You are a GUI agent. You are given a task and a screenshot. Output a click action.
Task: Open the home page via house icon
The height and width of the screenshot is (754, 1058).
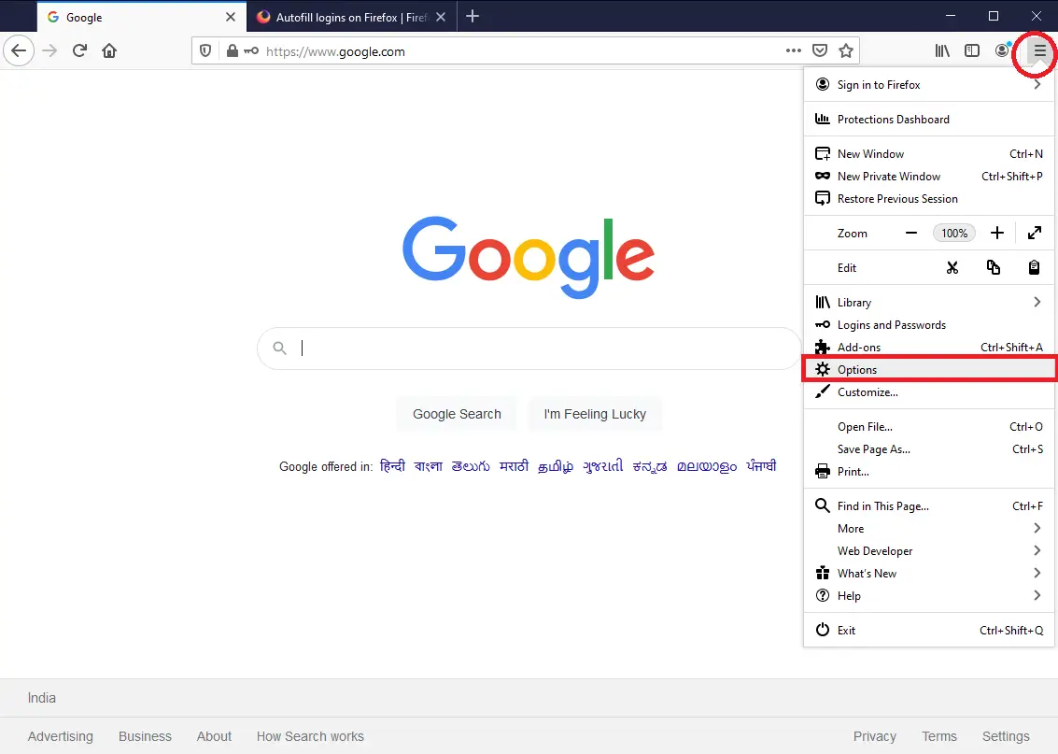109,50
